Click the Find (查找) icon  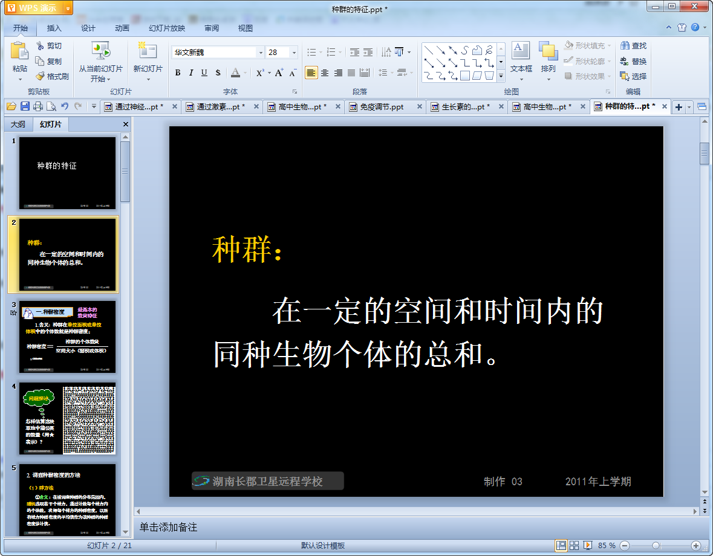click(x=625, y=45)
